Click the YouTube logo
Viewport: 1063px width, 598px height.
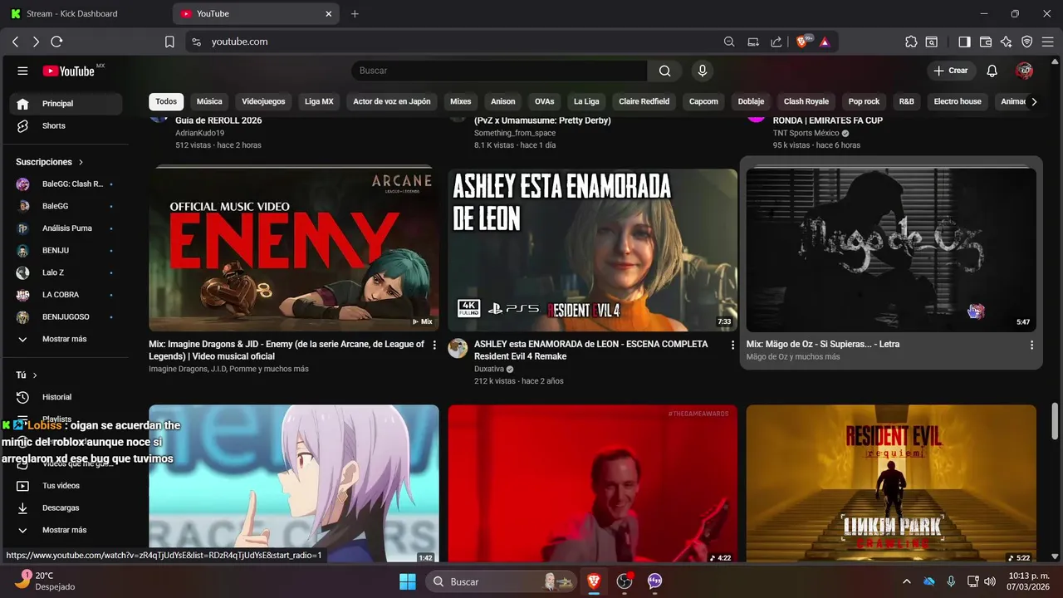[69, 71]
